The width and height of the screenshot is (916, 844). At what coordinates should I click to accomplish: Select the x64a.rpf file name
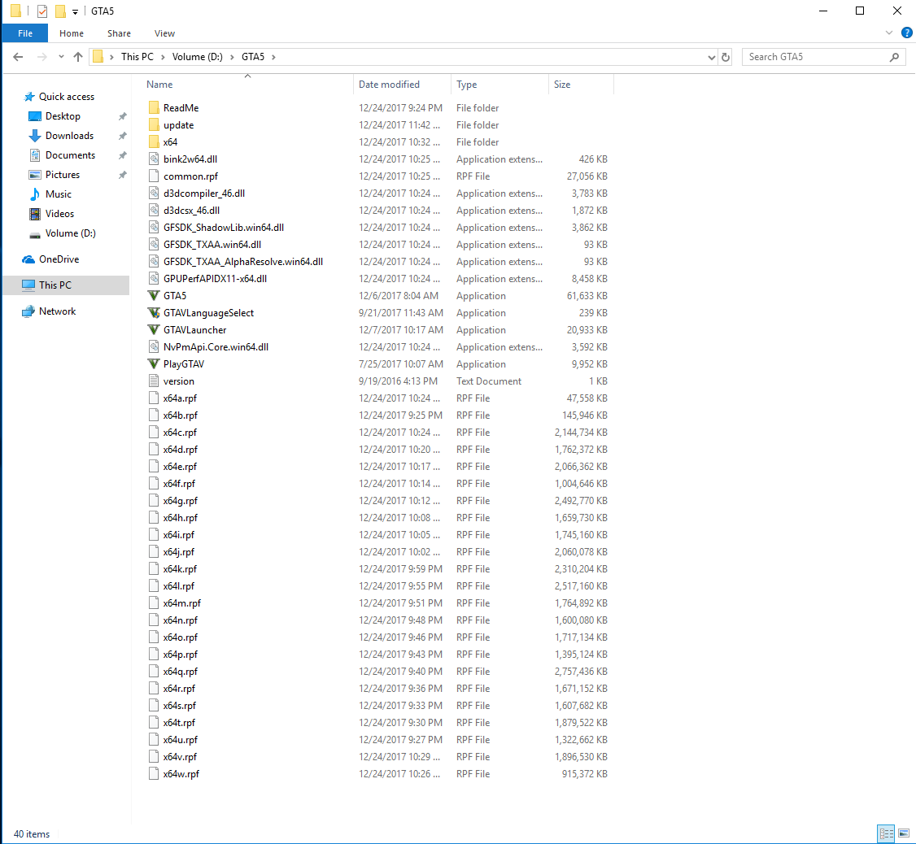(180, 398)
